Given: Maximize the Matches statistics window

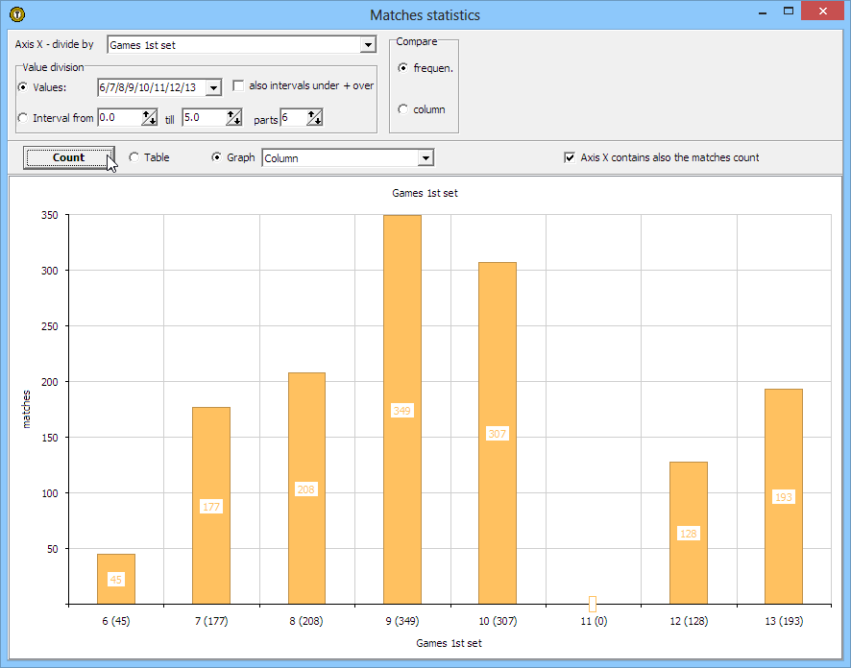Looking at the screenshot, I should [x=789, y=12].
